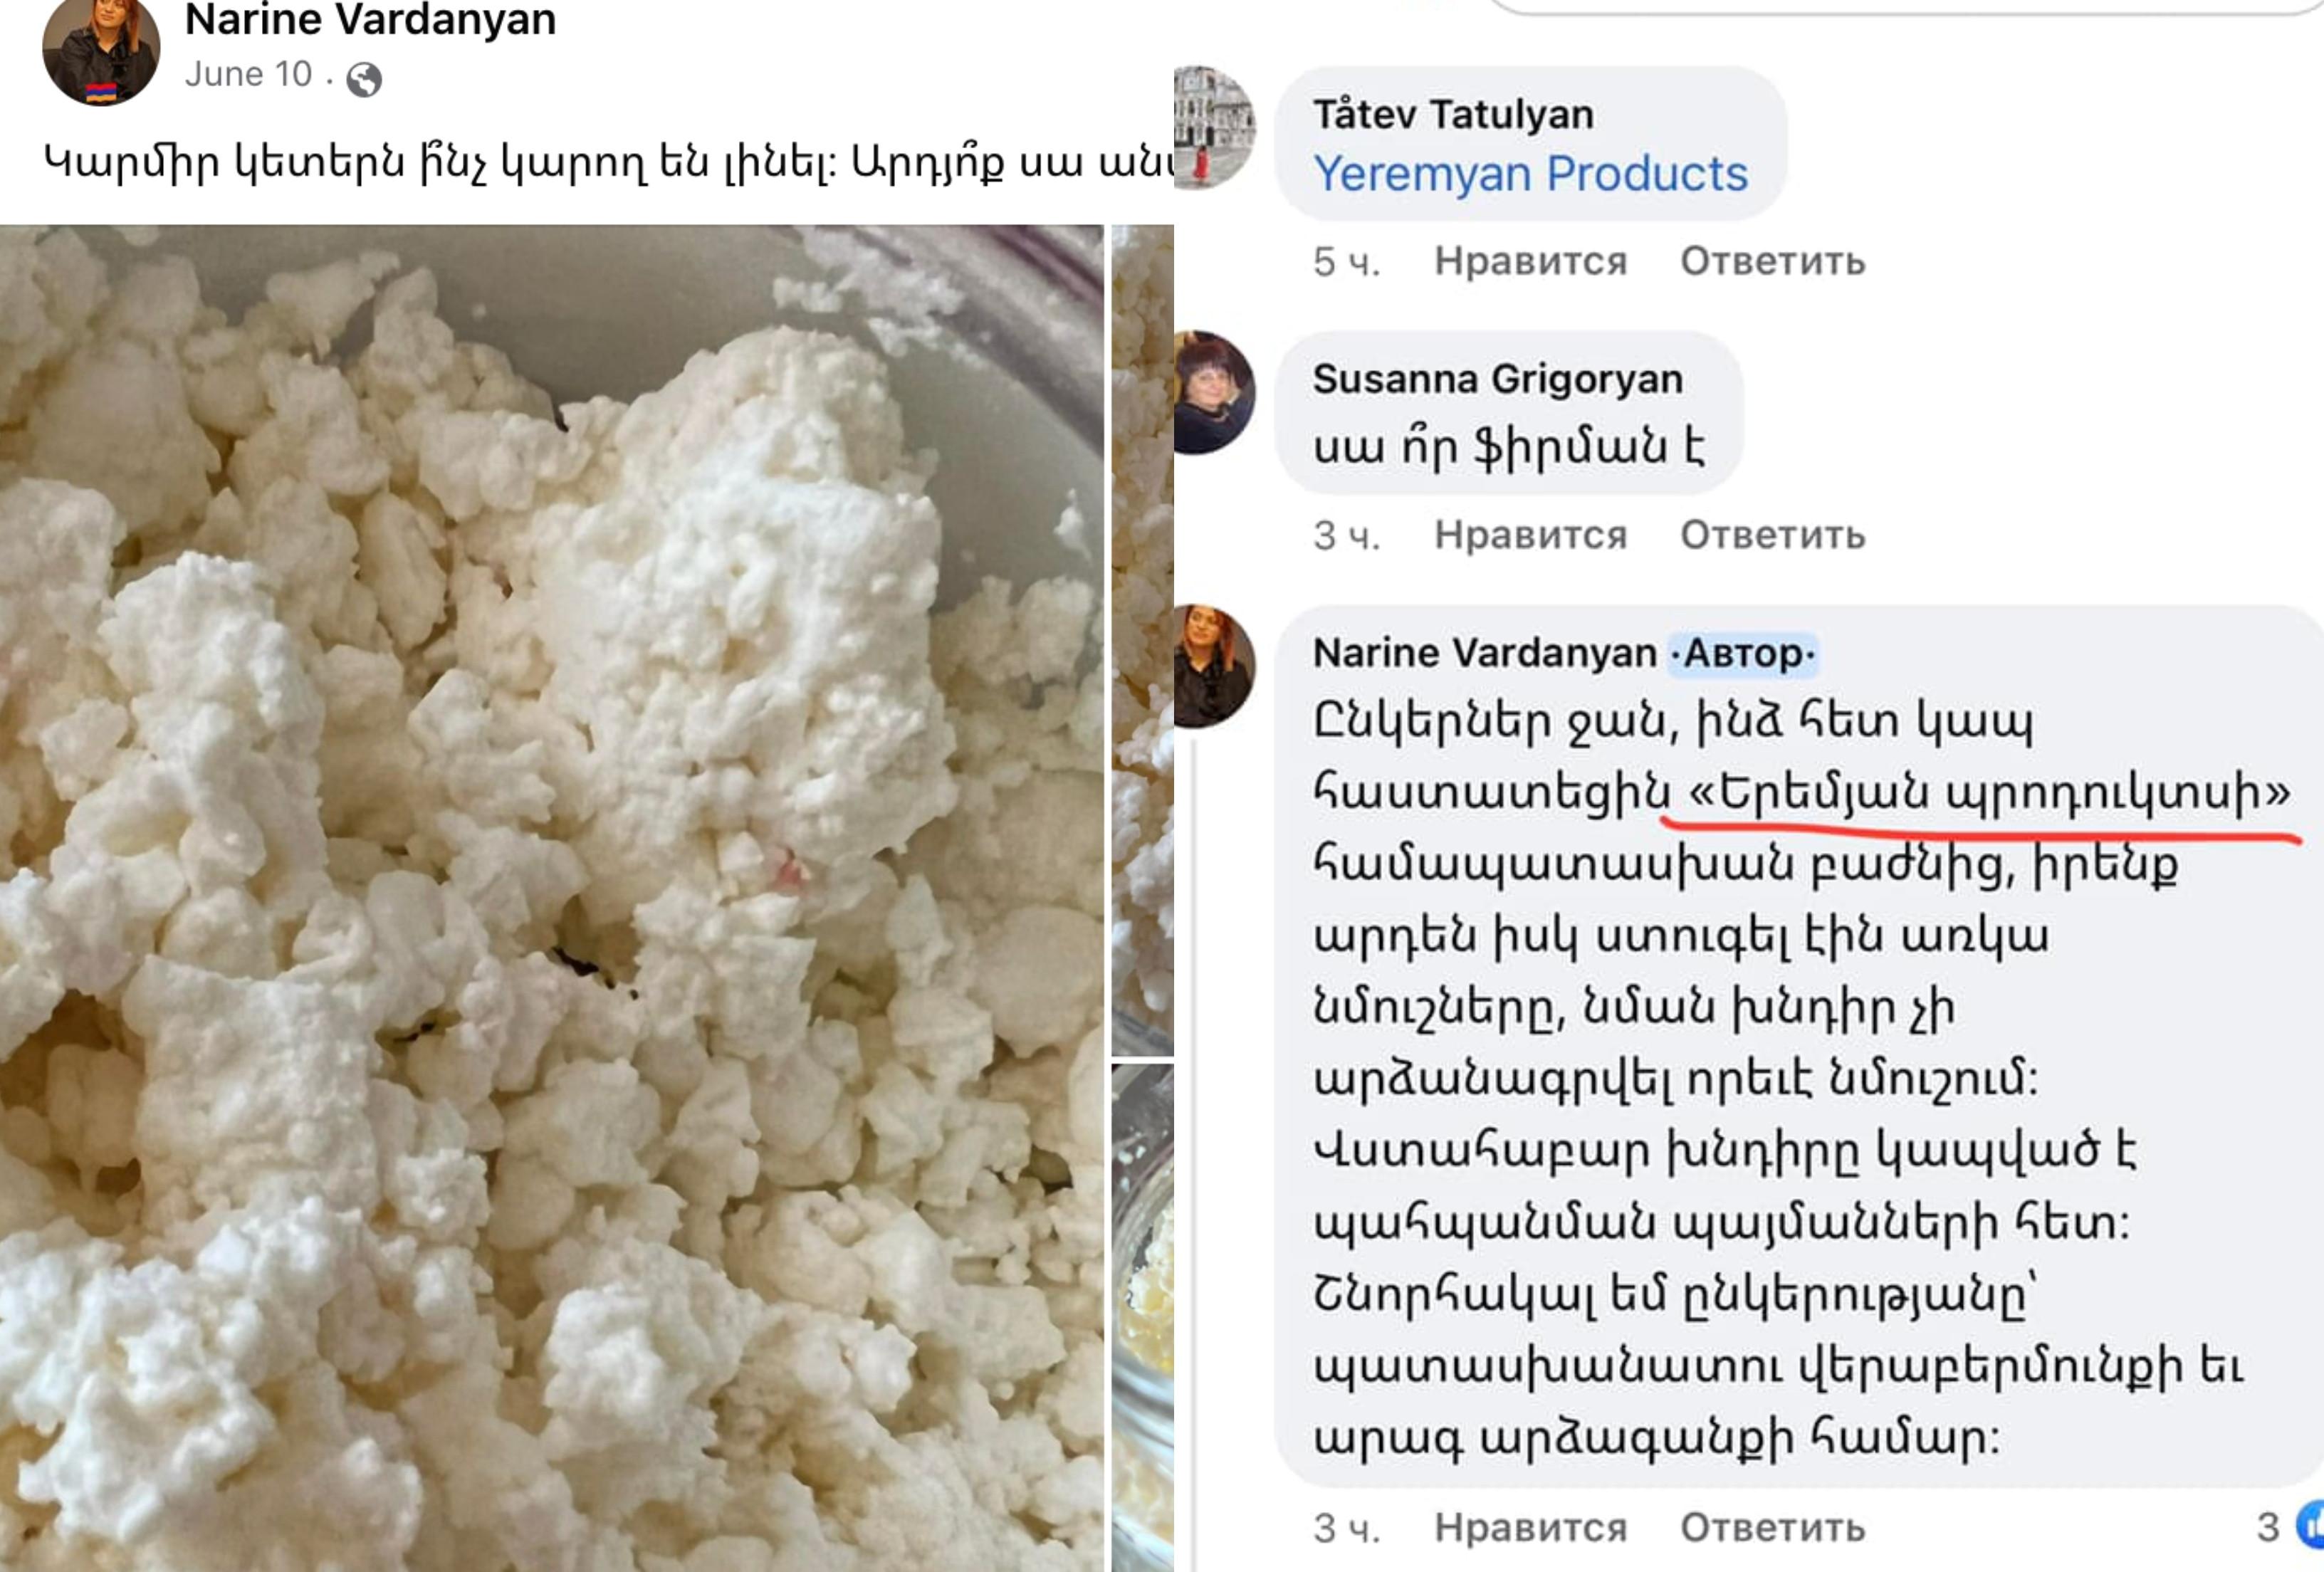Open Susanna Grigoryan's commenter avatar
2324x1572 pixels.
pyautogui.click(x=1214, y=392)
